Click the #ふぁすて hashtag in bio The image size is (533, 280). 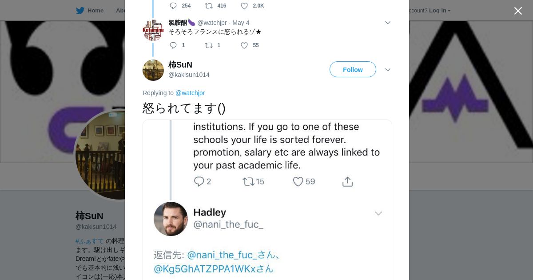[x=89, y=241]
